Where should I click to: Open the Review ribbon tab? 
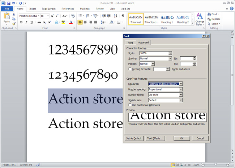(x=100, y=9)
